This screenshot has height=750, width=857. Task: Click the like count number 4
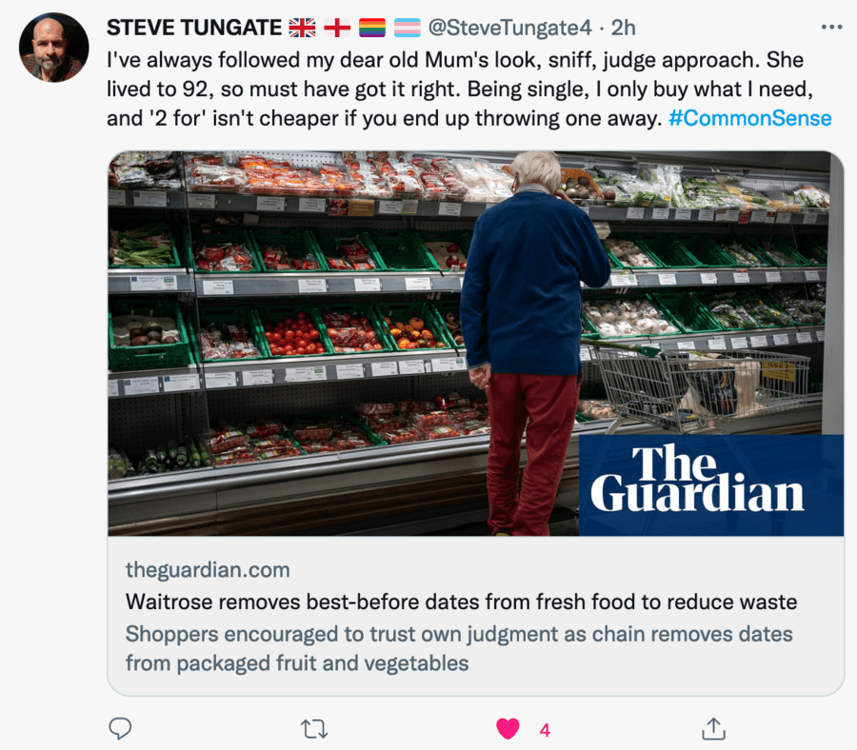tap(545, 730)
